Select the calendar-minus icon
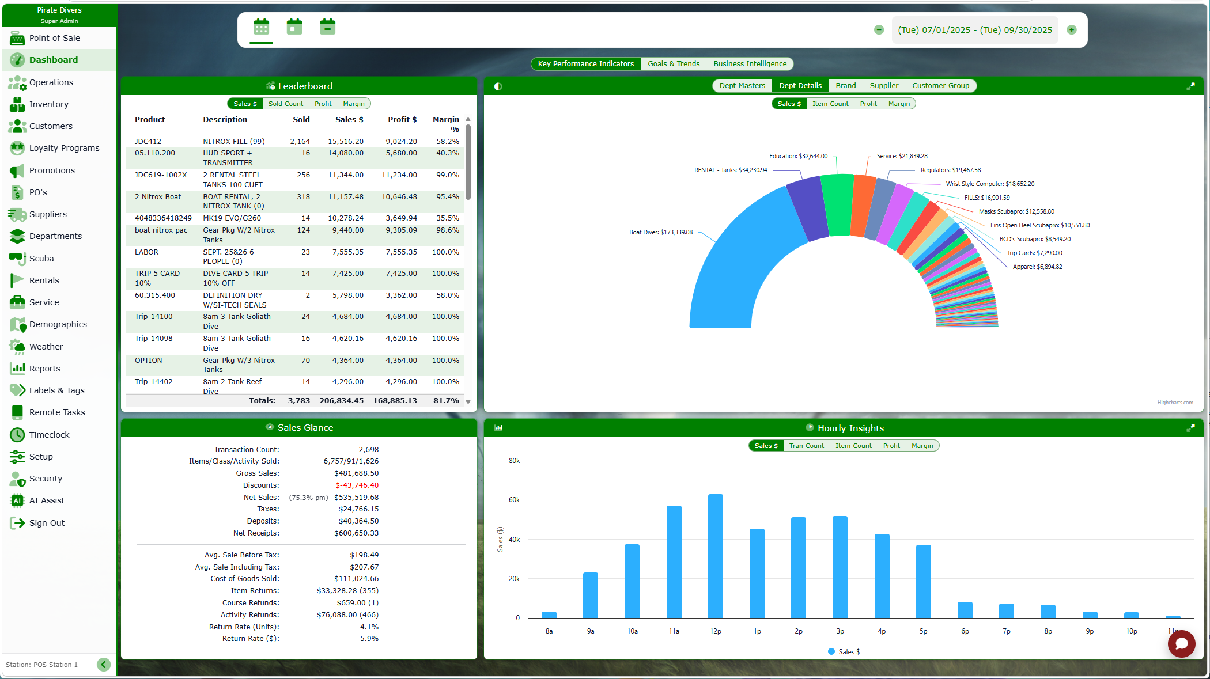1210x679 pixels. [x=327, y=27]
